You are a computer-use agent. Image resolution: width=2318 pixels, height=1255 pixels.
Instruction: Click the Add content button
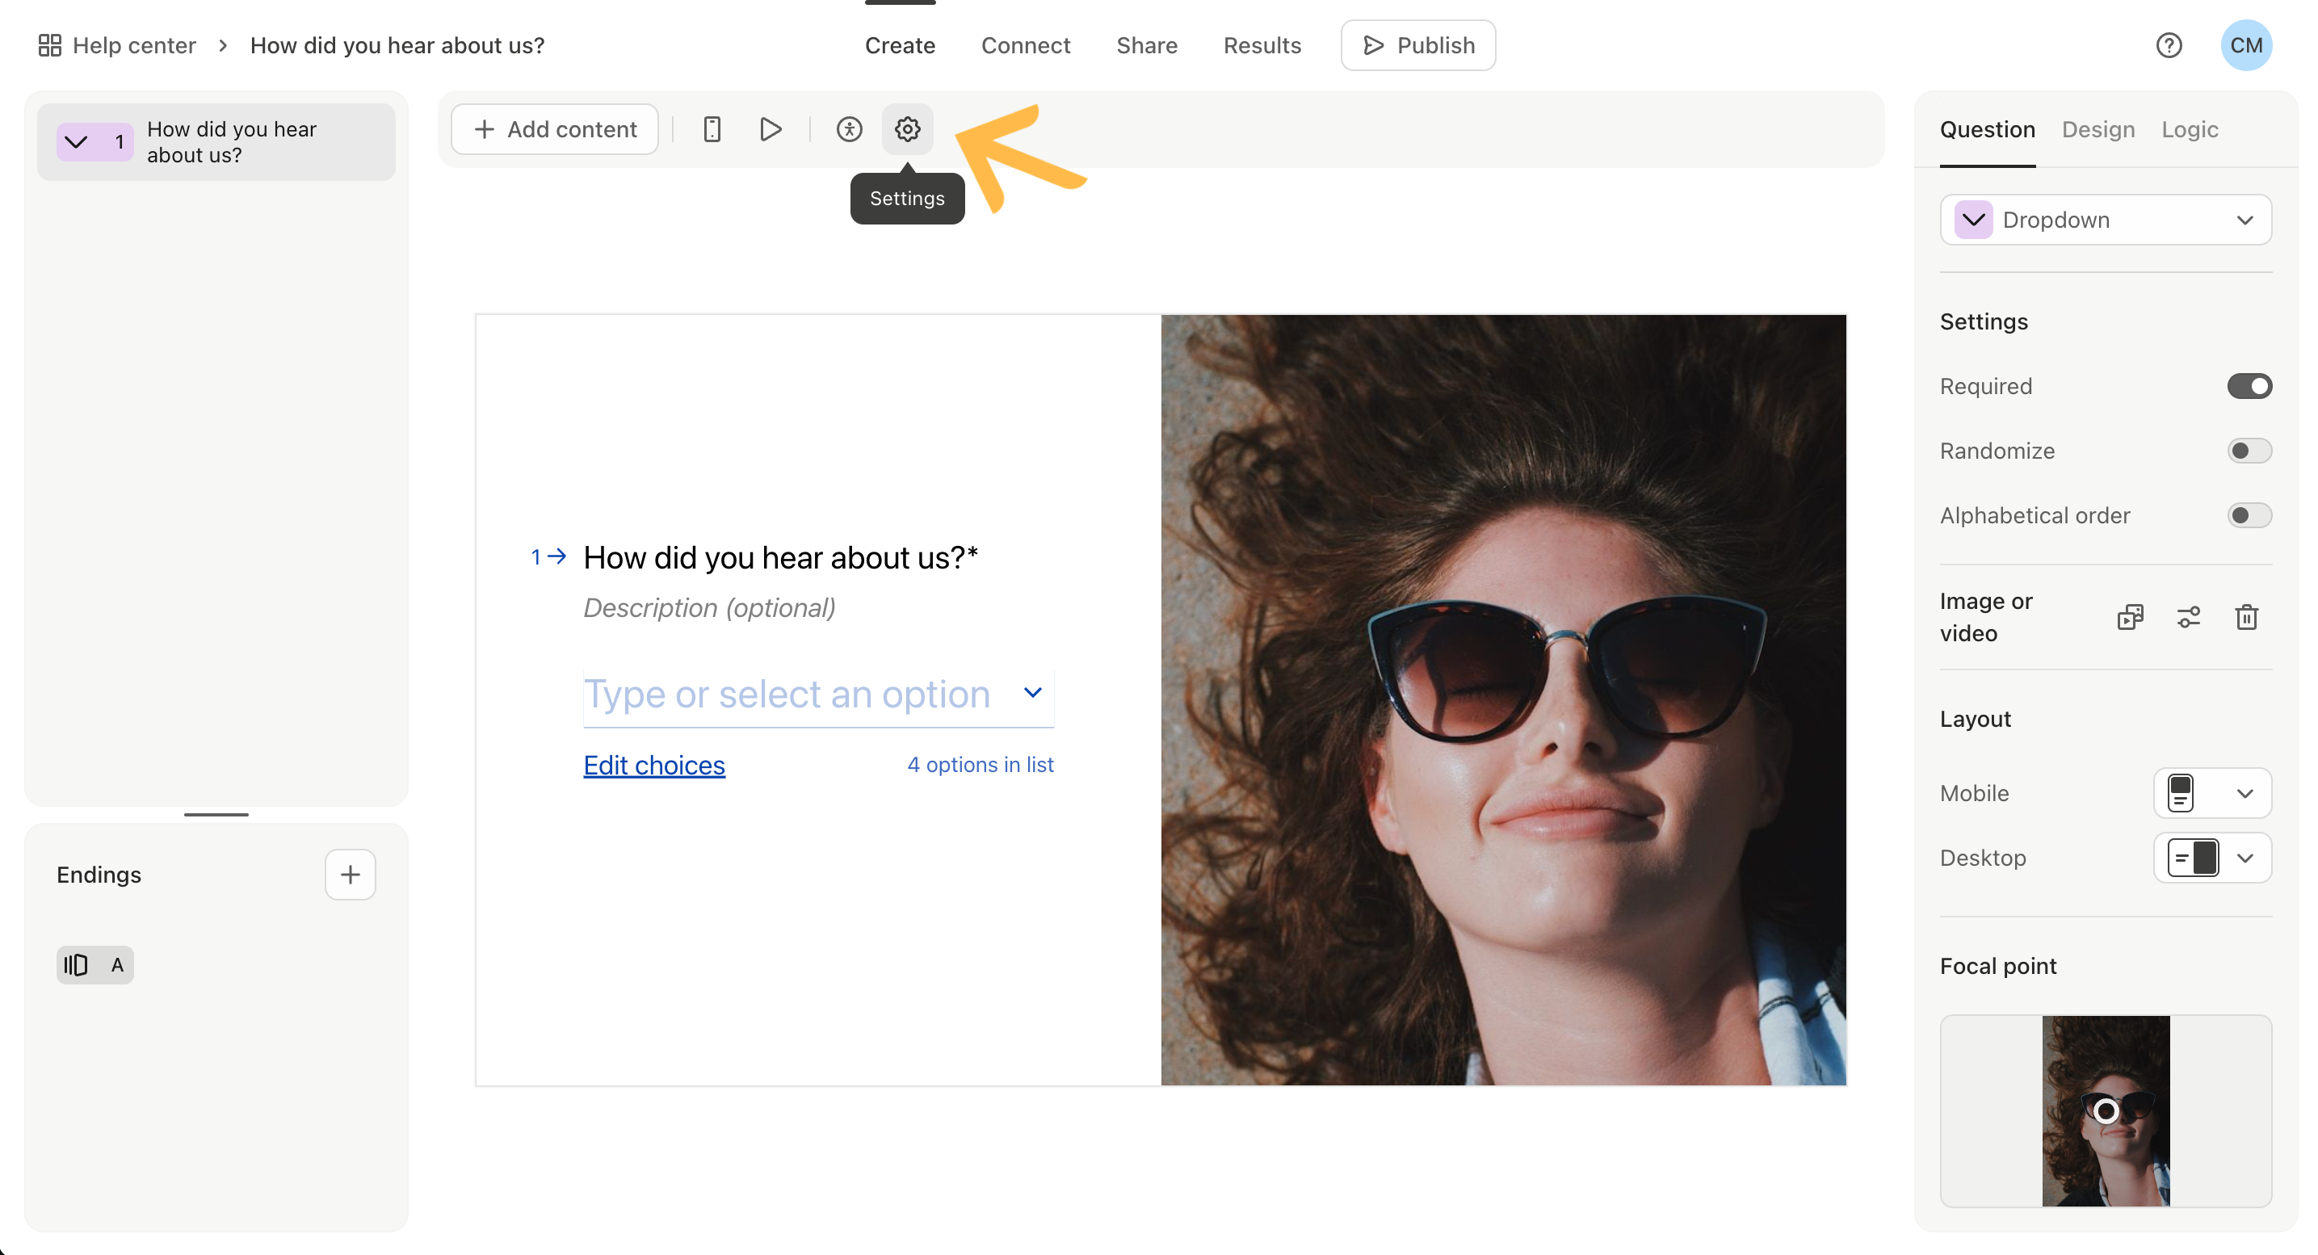click(x=554, y=129)
